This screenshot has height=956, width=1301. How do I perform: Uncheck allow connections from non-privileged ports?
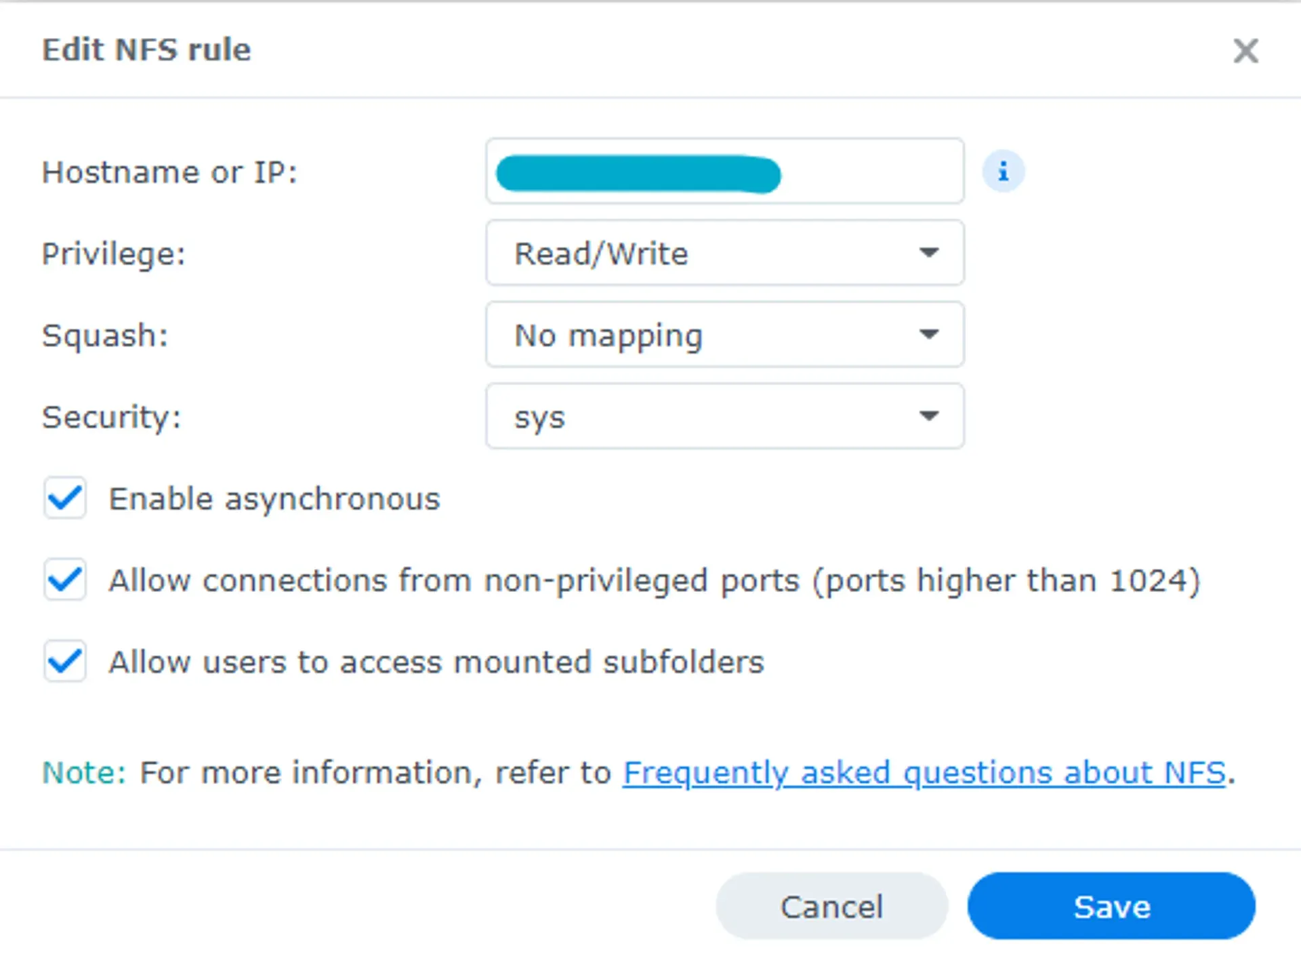coord(64,580)
